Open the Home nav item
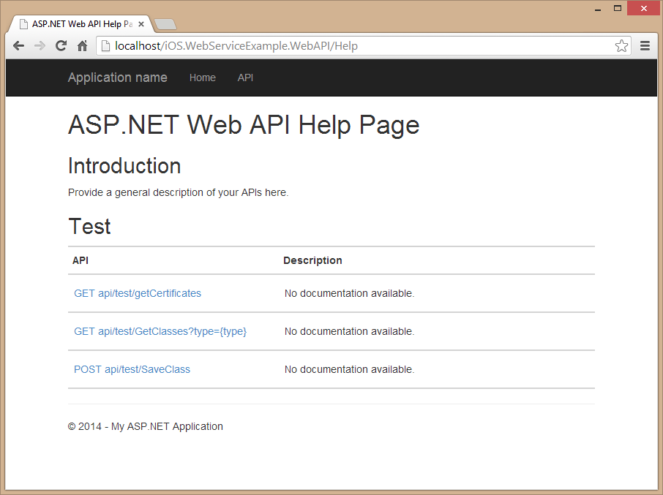The width and height of the screenshot is (663, 495). [x=203, y=78]
